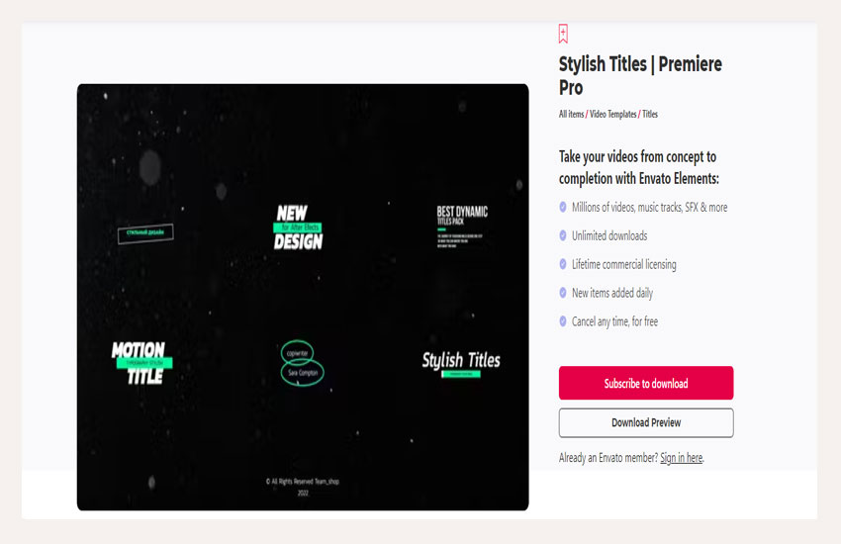Click the Subscribe to download button
This screenshot has height=544, width=841.
[646, 383]
